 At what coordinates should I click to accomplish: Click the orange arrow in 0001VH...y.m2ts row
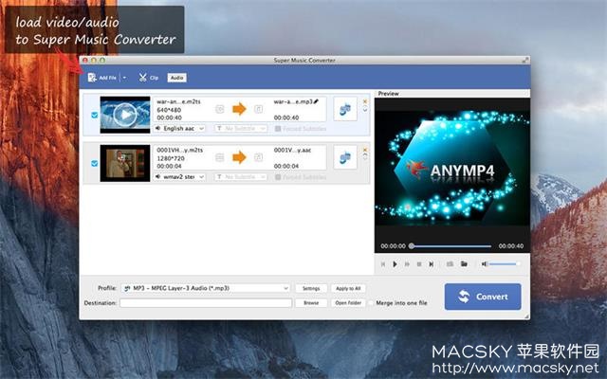tap(239, 157)
